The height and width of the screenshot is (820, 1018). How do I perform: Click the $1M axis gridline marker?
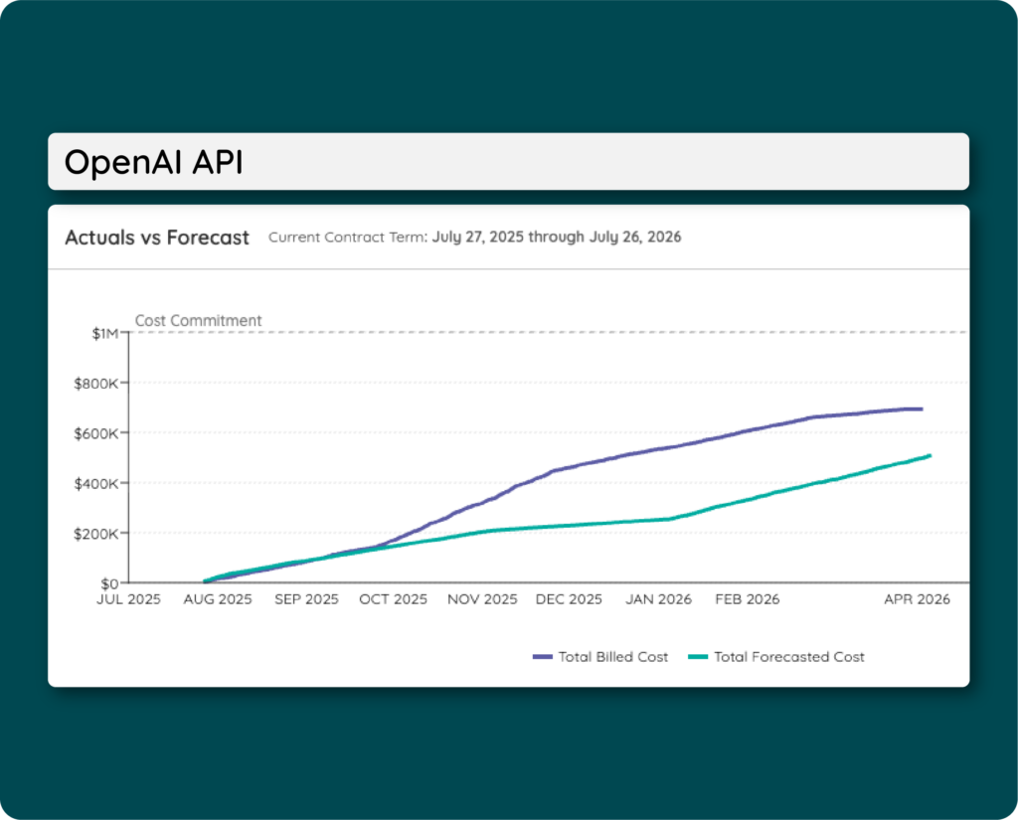pyautogui.click(x=106, y=332)
